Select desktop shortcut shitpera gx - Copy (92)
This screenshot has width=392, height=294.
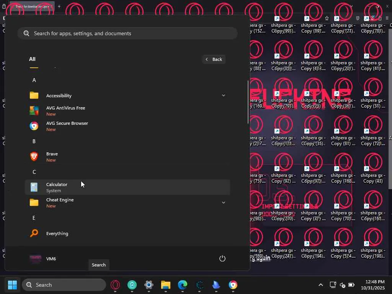pos(283,169)
